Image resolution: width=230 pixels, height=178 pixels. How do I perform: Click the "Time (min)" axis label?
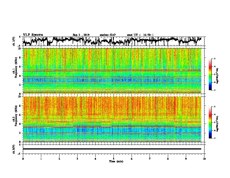coord(116,161)
